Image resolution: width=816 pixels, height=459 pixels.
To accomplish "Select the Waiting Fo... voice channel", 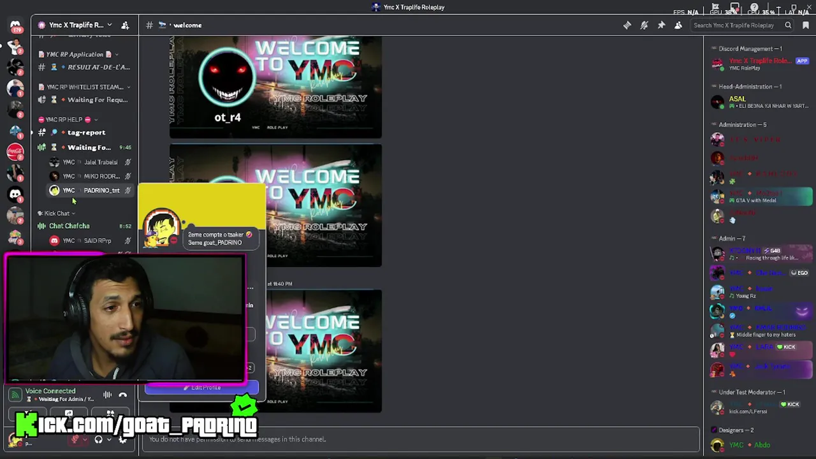I will click(84, 147).
